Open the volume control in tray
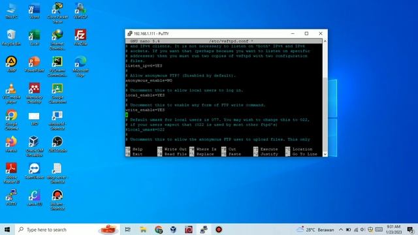 point(363,229)
